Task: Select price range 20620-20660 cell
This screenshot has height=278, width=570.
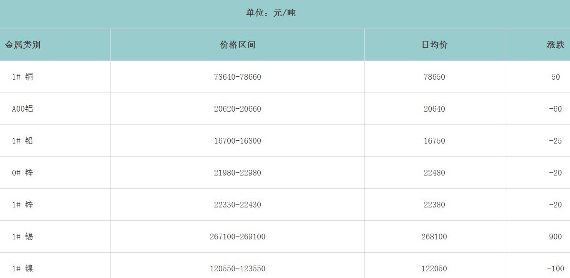Action: 237,109
